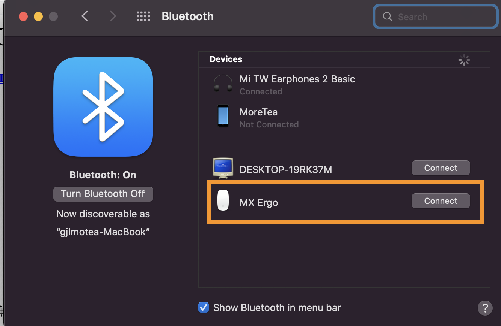The width and height of the screenshot is (501, 326).
Task: Select the headphones icon for Mi TW Earphones
Action: point(223,83)
